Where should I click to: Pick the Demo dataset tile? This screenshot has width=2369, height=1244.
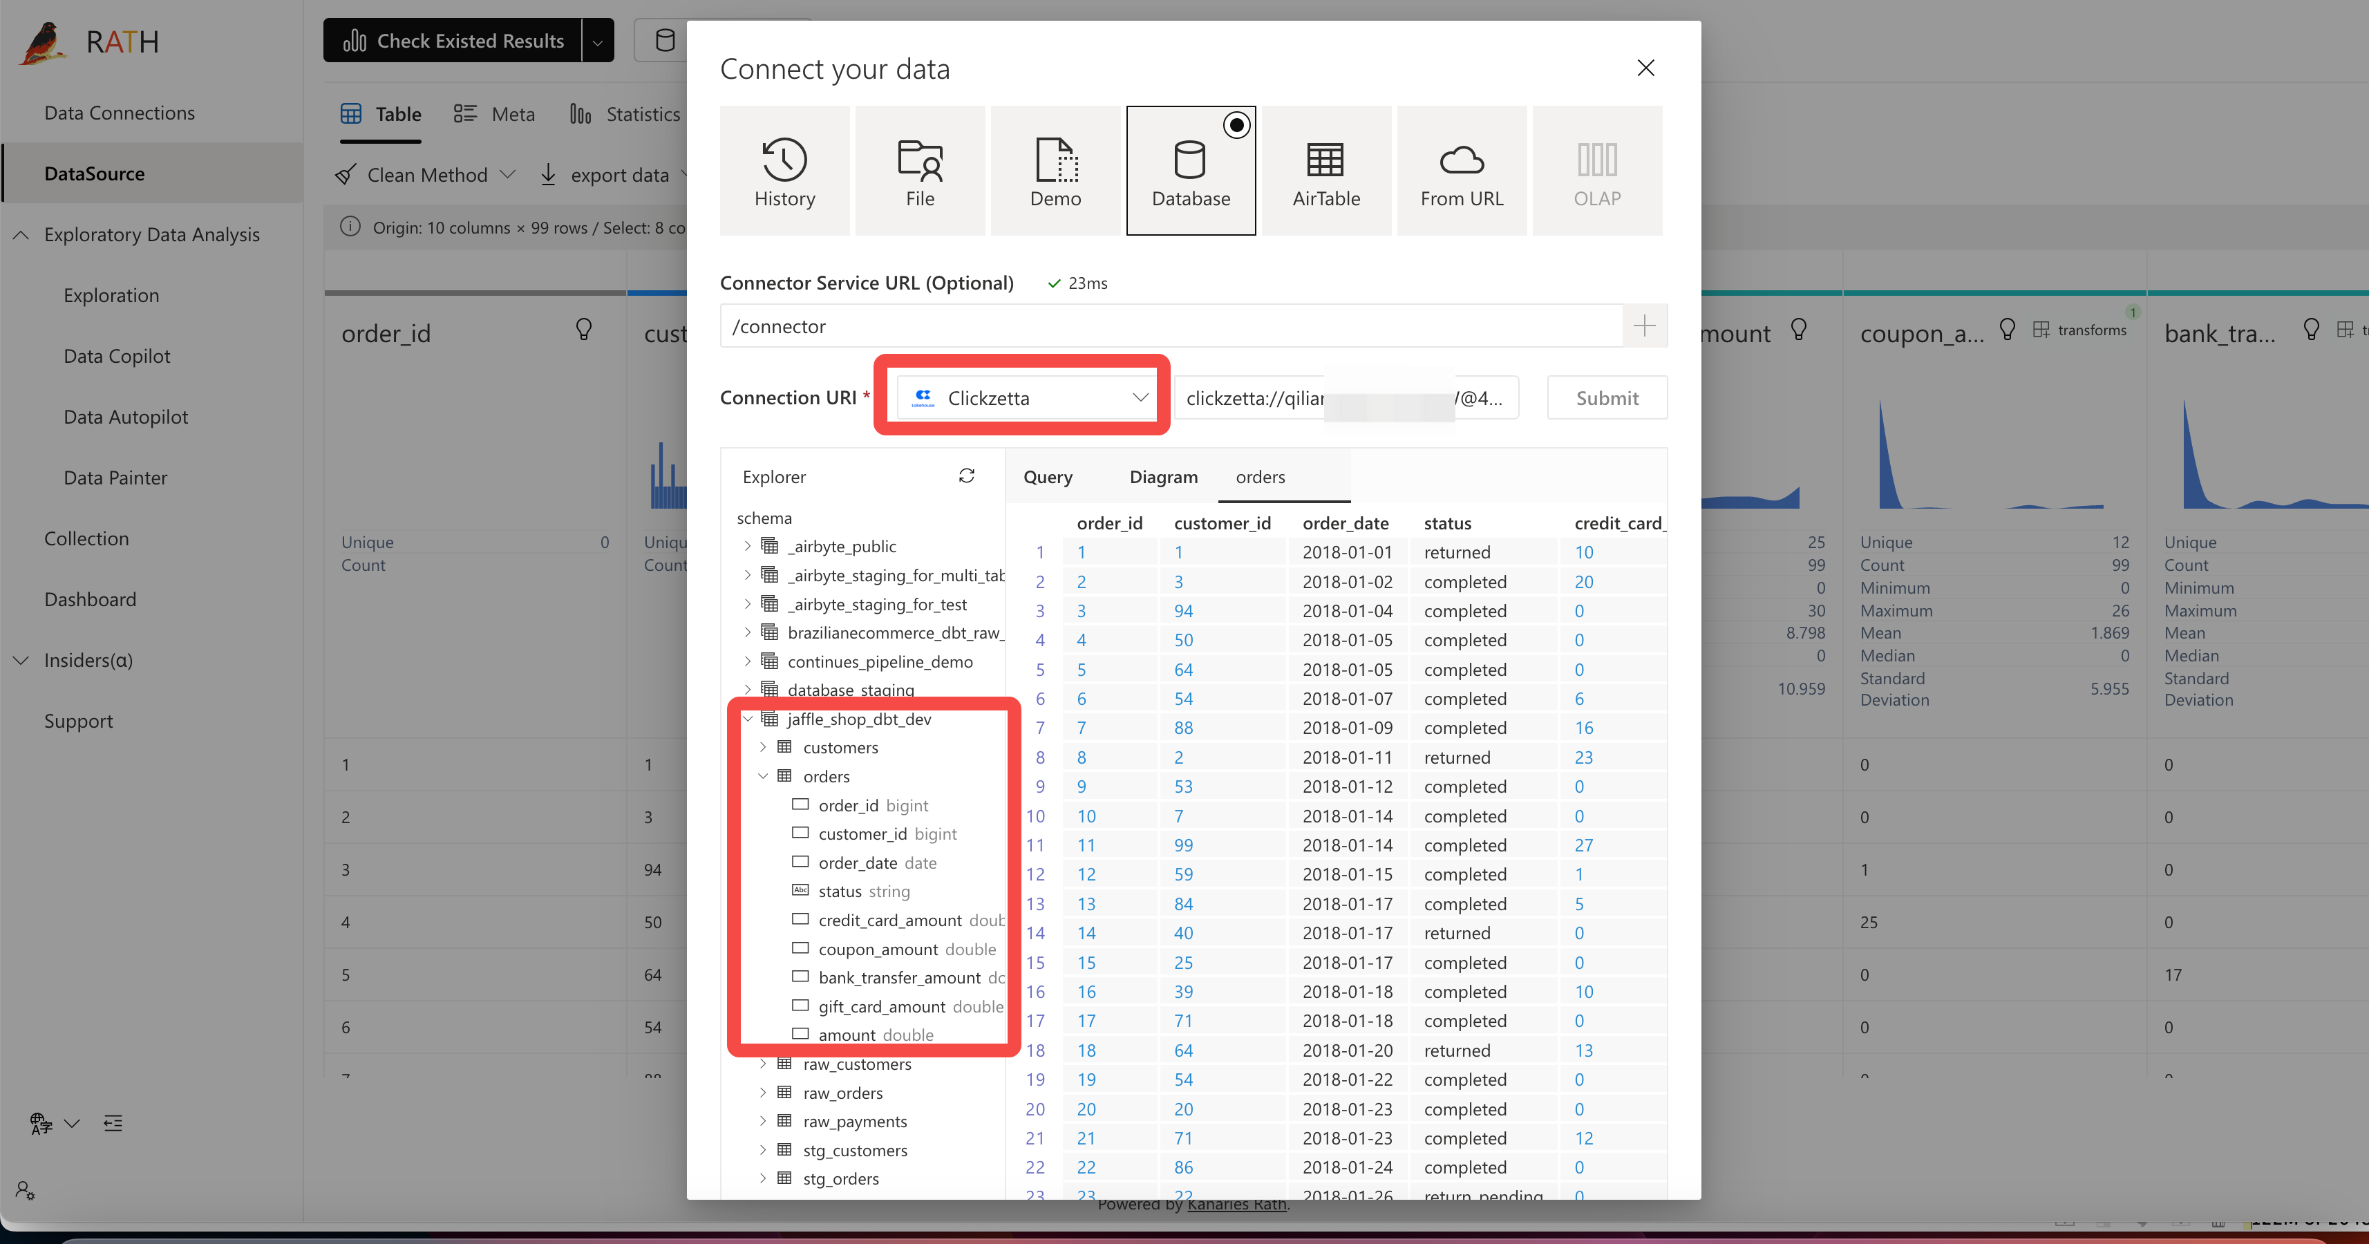(1055, 171)
